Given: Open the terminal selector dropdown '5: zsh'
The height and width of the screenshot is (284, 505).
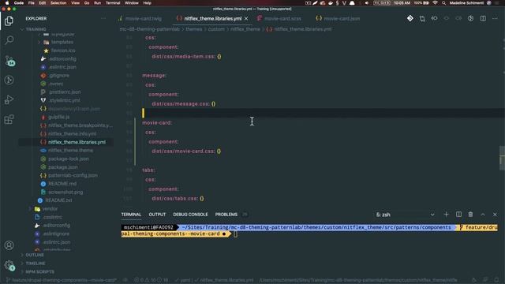Looking at the screenshot, I should (405, 215).
